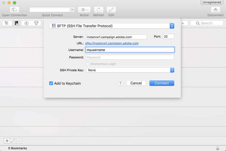Click the 0 Bookmarks status text

click(17, 148)
